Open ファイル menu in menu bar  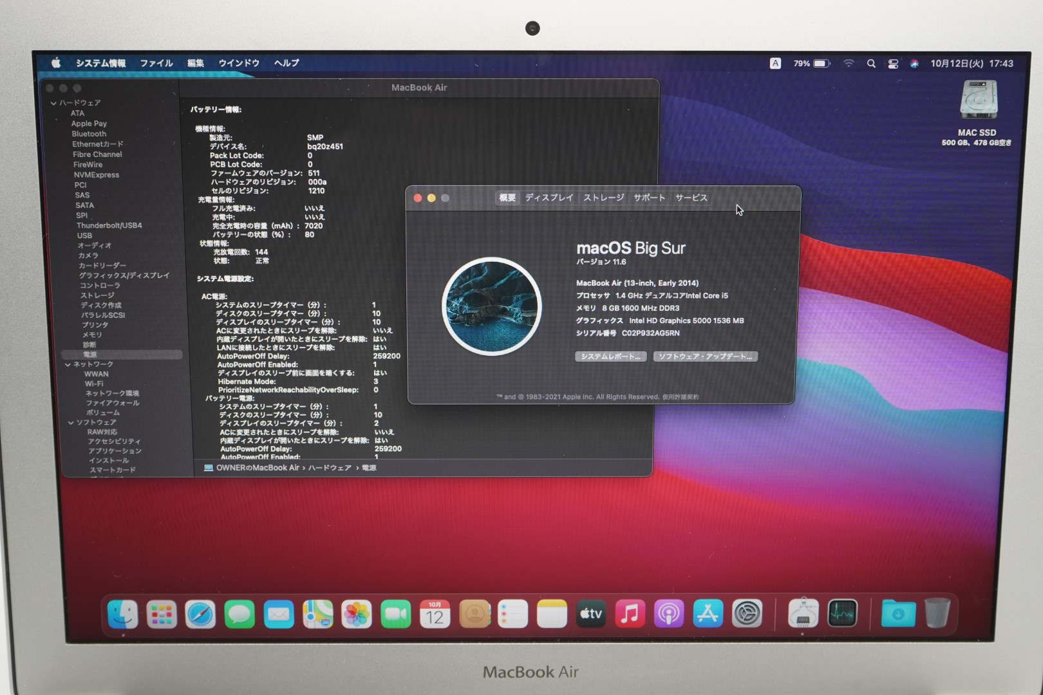point(156,63)
